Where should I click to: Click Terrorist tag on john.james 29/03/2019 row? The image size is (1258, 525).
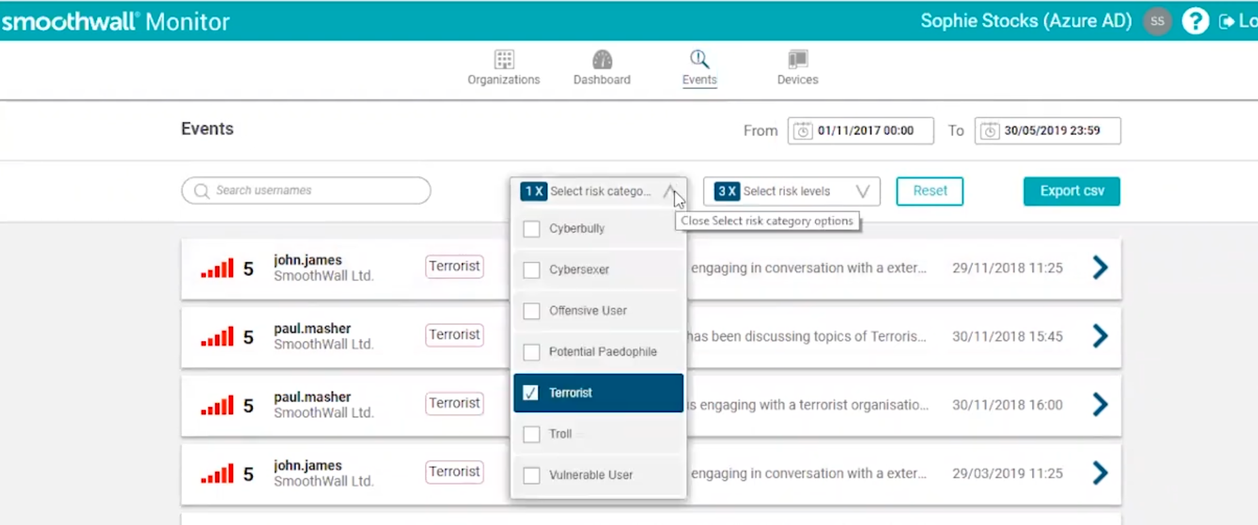tap(455, 472)
